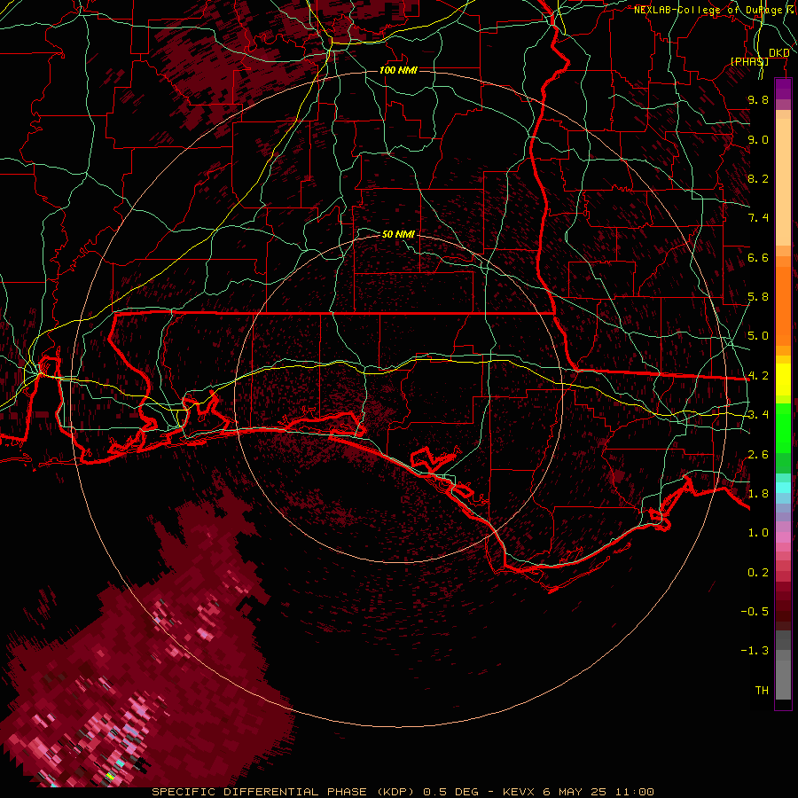
Task: Click the SPECIFIC DIFFERENTIAL PHASE (KDP) caption text
Action: [x=284, y=792]
